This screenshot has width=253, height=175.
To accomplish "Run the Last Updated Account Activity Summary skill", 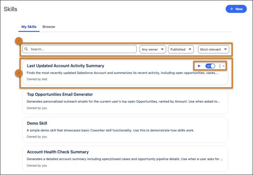I will [199, 66].
